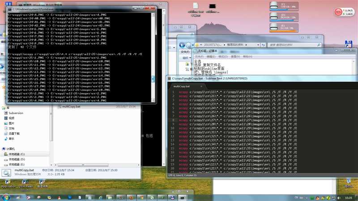
Task: Click Notepad title bar icon
Action: point(196,51)
